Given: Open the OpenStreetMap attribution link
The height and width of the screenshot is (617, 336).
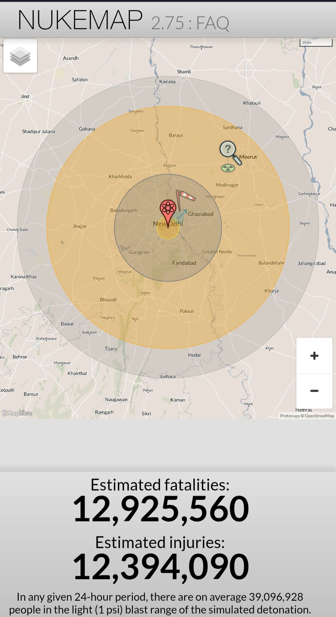Looking at the screenshot, I should [x=320, y=416].
